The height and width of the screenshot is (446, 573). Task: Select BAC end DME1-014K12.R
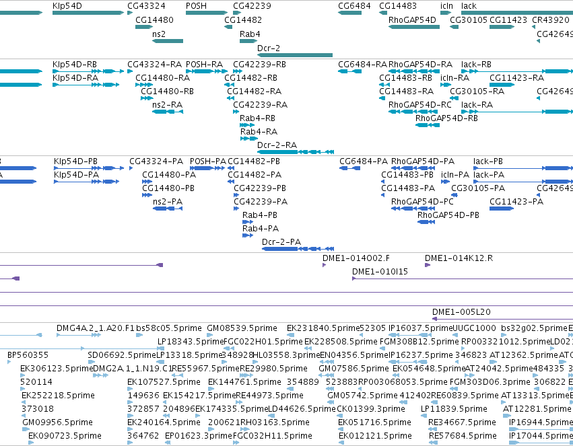pyautogui.click(x=459, y=258)
